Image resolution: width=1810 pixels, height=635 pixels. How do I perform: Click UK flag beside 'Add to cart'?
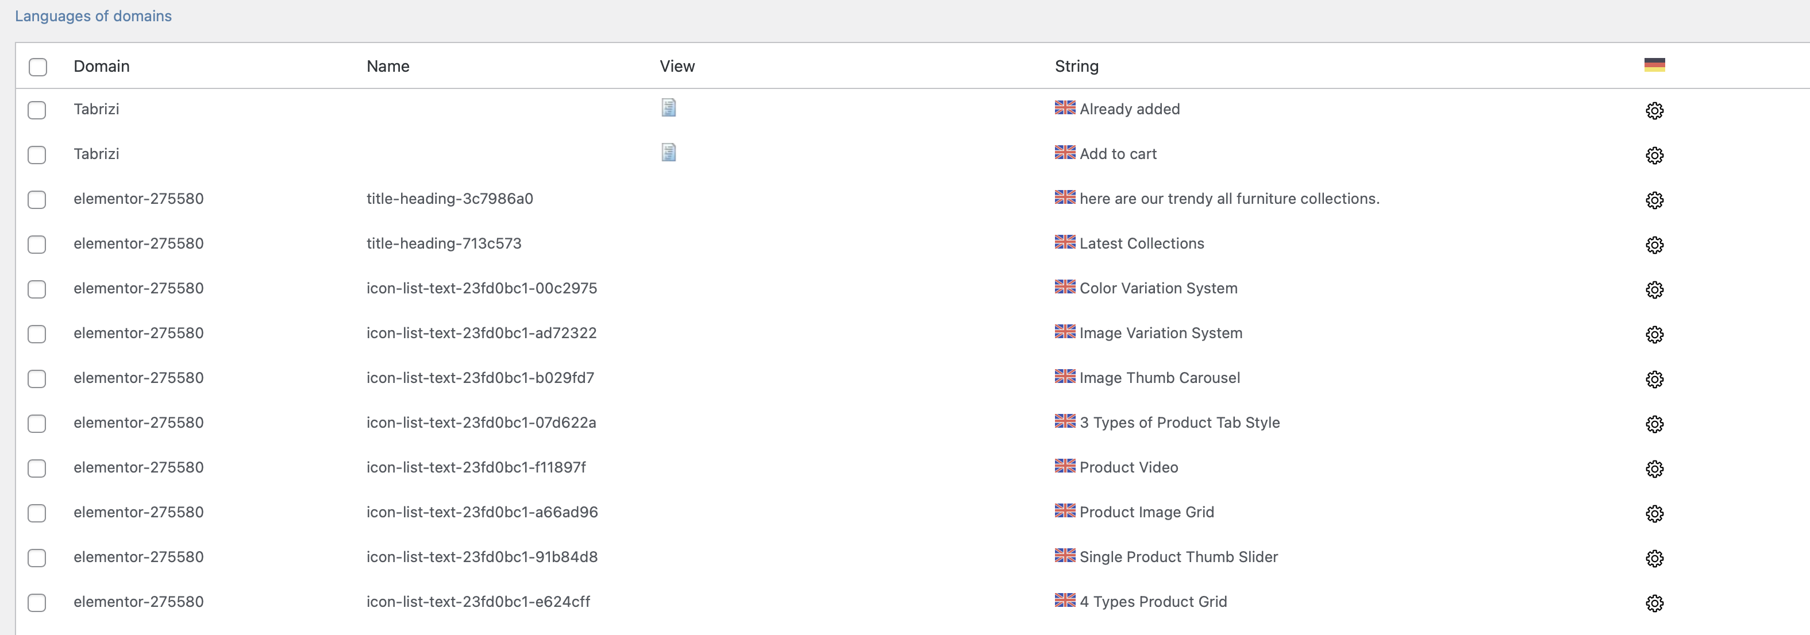pos(1065,152)
